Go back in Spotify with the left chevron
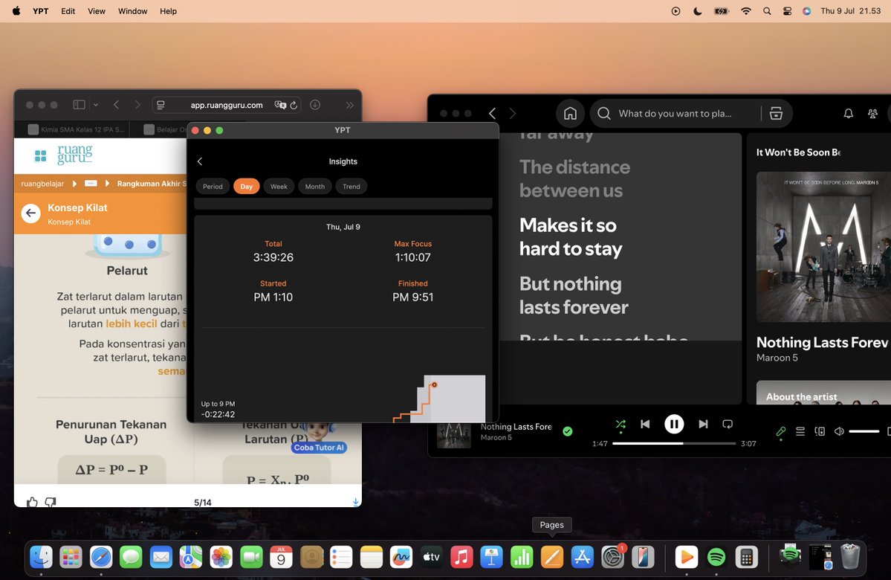The image size is (891, 580). (492, 113)
